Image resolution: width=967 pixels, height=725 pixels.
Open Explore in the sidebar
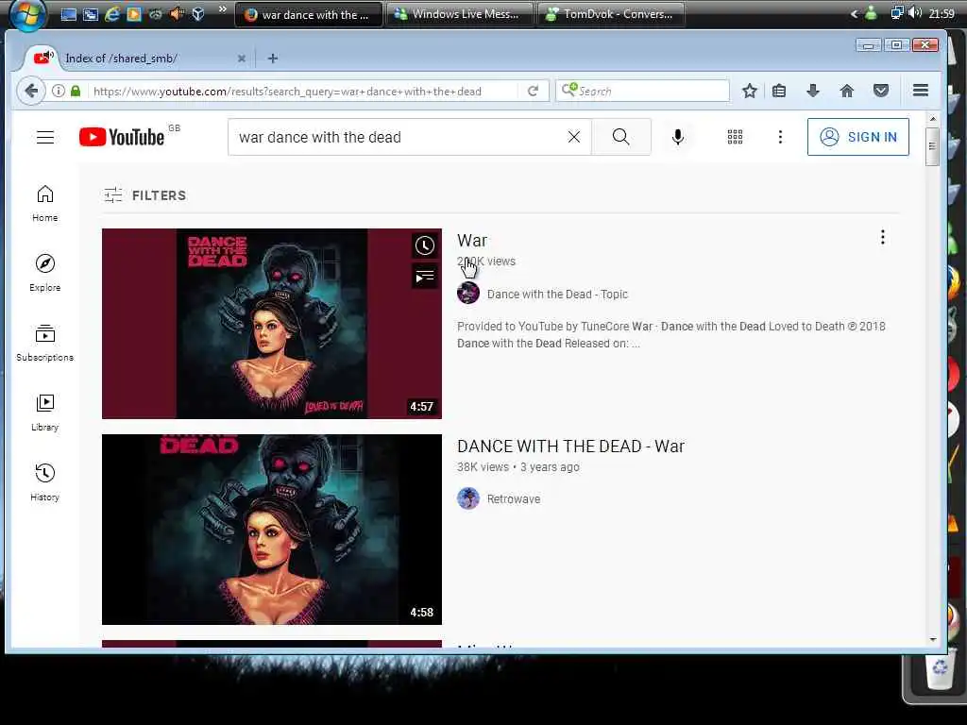pos(45,273)
